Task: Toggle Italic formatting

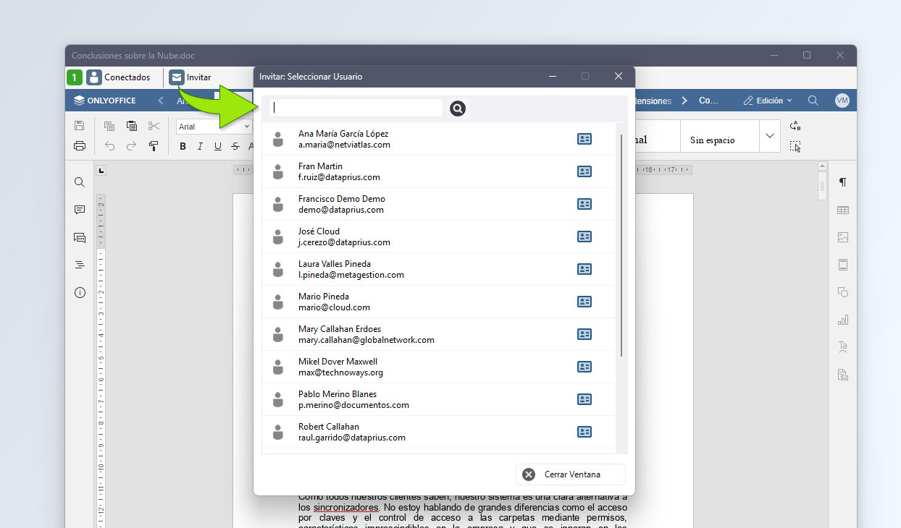Action: (x=200, y=146)
